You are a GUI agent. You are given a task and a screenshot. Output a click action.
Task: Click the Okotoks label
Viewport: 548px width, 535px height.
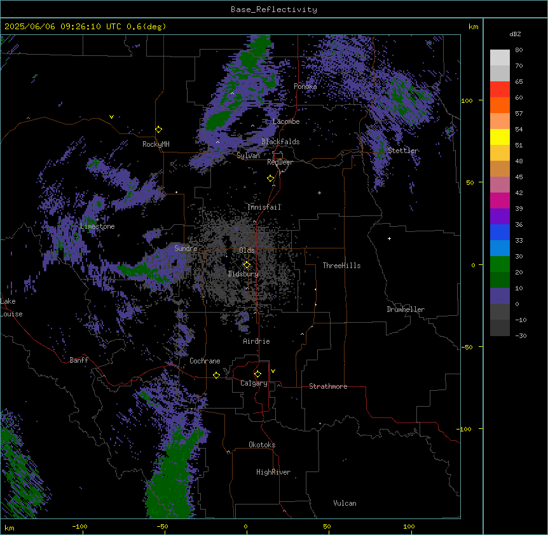pyautogui.click(x=262, y=445)
